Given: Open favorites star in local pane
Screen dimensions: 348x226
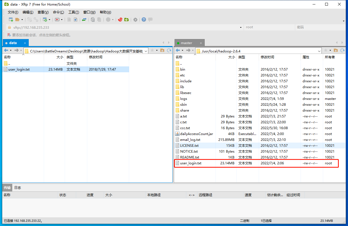Looking at the screenshot, I should (152, 51).
